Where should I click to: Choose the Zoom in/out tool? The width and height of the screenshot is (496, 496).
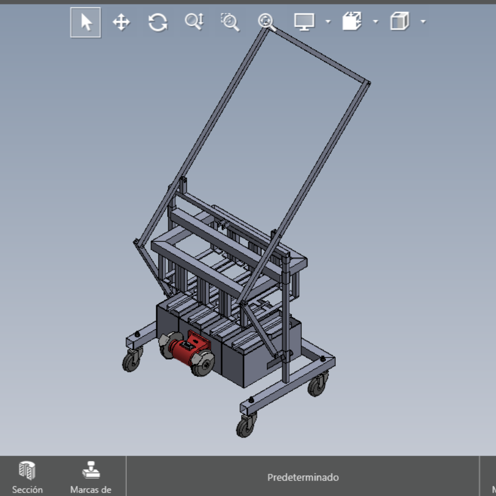(x=194, y=22)
